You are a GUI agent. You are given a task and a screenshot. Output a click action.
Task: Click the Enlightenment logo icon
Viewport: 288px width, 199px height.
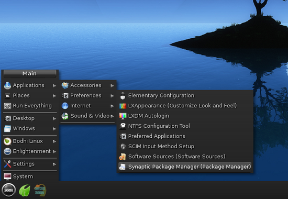(x=7, y=151)
